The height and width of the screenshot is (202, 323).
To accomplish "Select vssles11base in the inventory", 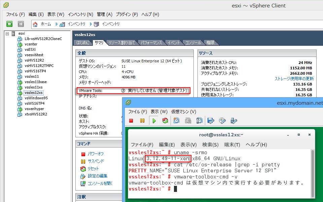I will tap(36, 82).
